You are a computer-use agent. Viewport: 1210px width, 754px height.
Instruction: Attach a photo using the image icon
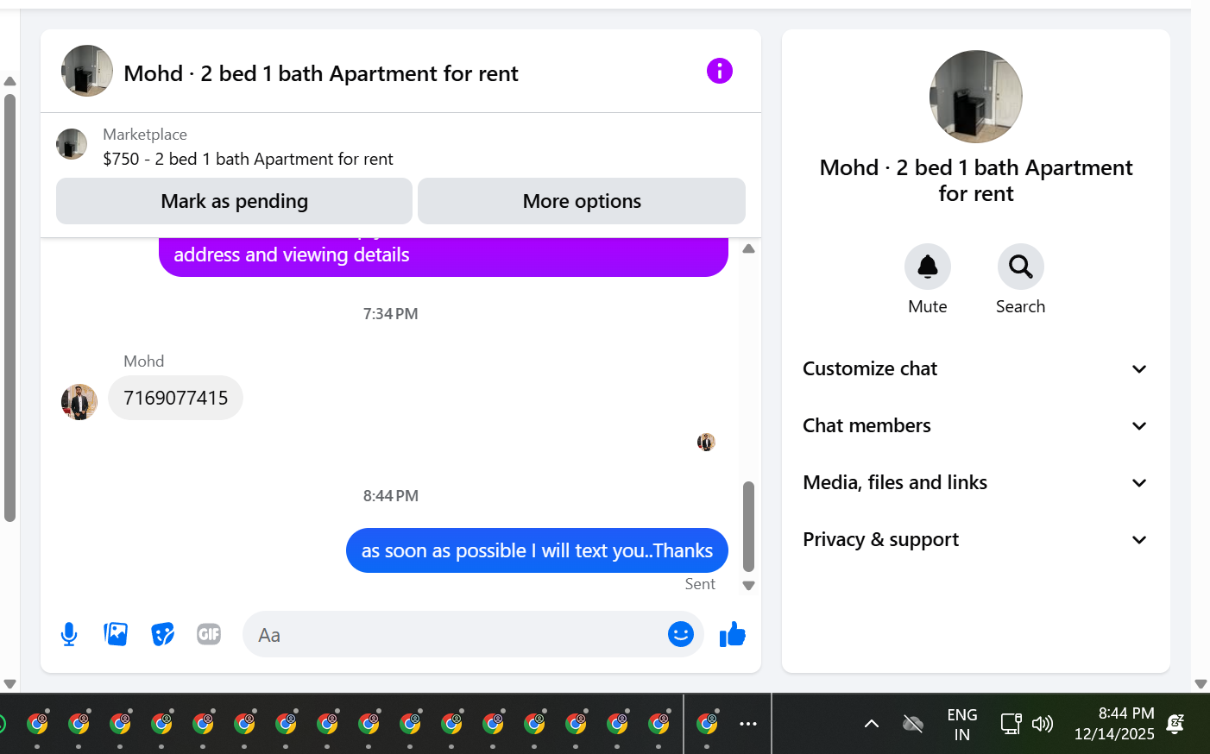(116, 635)
